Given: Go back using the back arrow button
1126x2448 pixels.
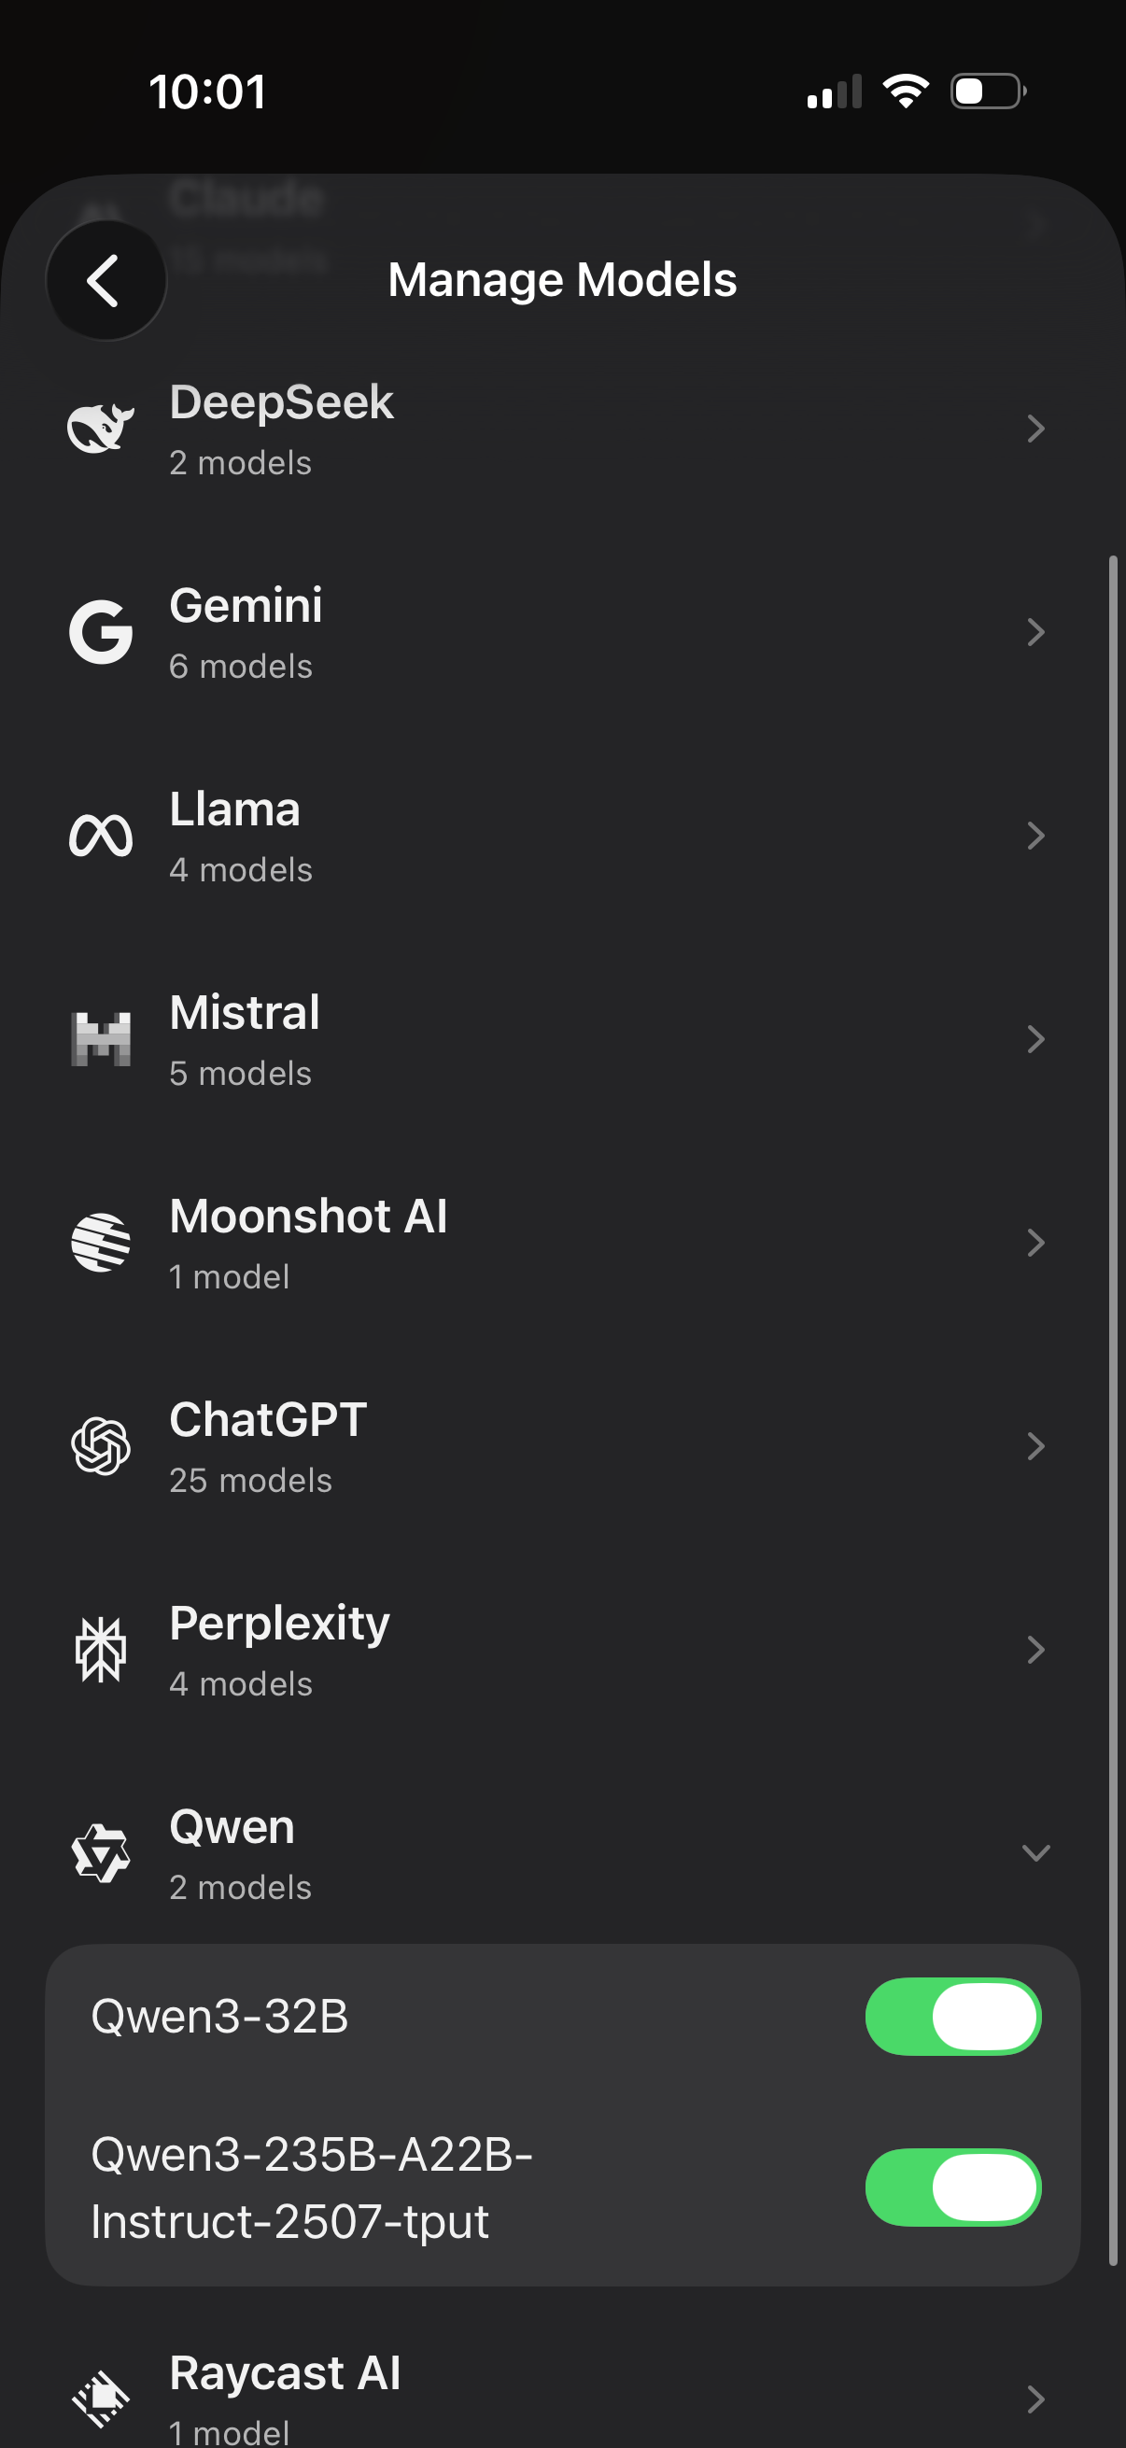Looking at the screenshot, I should tap(106, 280).
